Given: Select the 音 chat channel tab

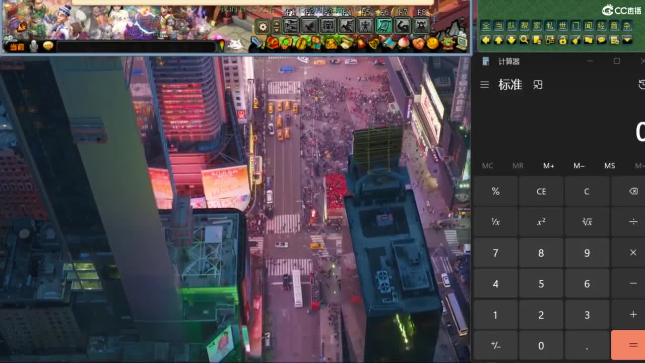Looking at the screenshot, I should click(x=614, y=26).
